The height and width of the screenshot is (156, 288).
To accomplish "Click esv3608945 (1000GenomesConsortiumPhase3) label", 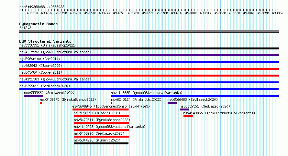I will point(111,106).
